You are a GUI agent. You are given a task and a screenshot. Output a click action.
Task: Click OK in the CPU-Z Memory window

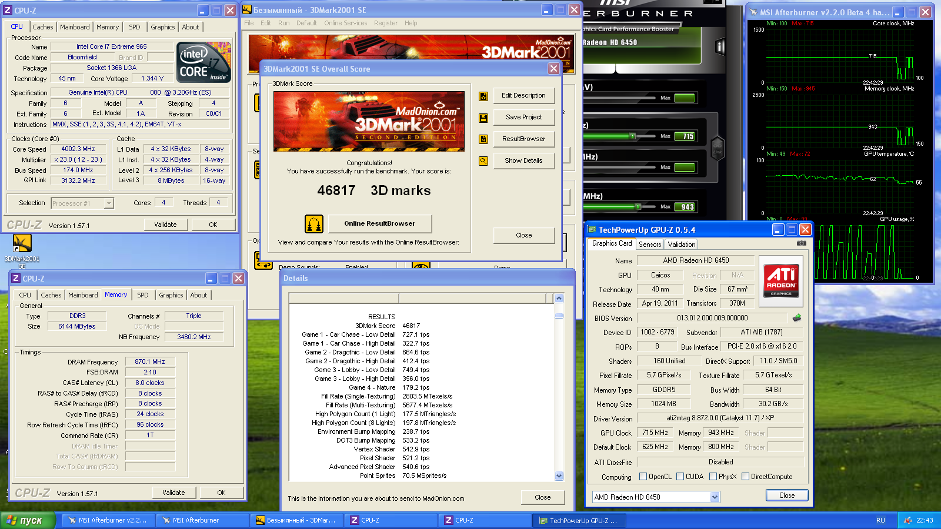coord(221,493)
